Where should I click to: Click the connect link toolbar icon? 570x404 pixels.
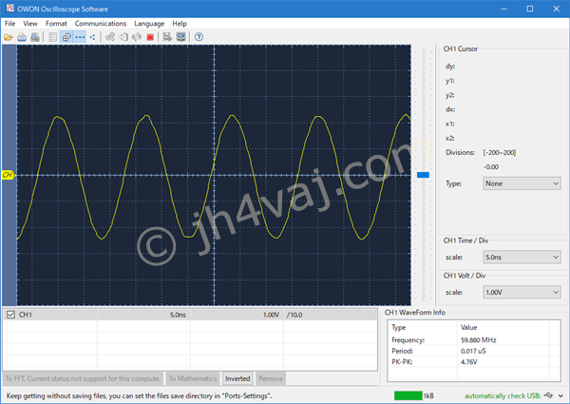pyautogui.click(x=110, y=37)
